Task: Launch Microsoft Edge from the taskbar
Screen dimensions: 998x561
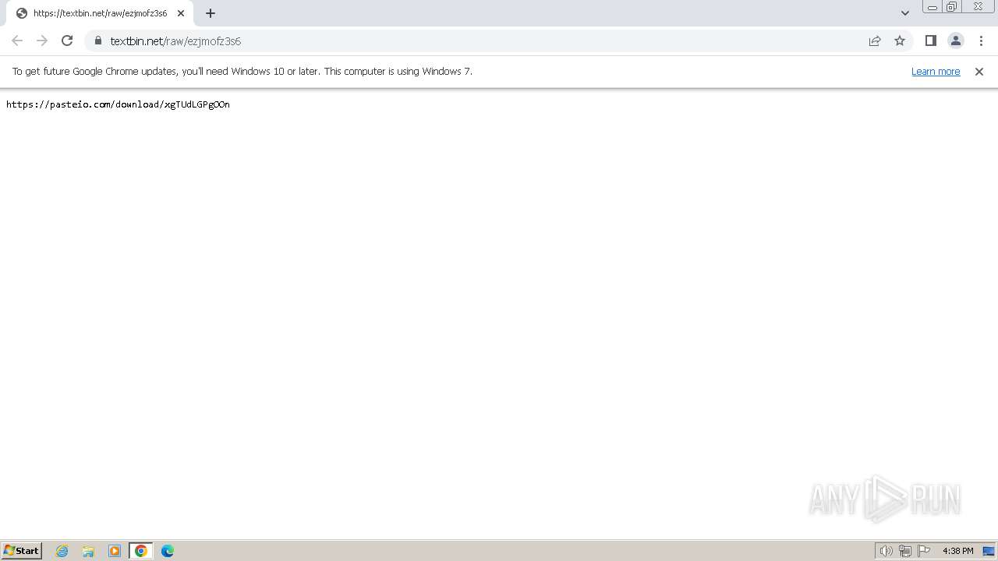Action: point(168,551)
